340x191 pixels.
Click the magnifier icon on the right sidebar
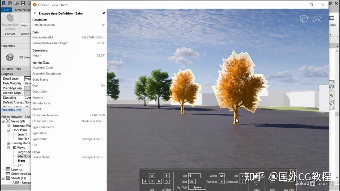(x=331, y=86)
